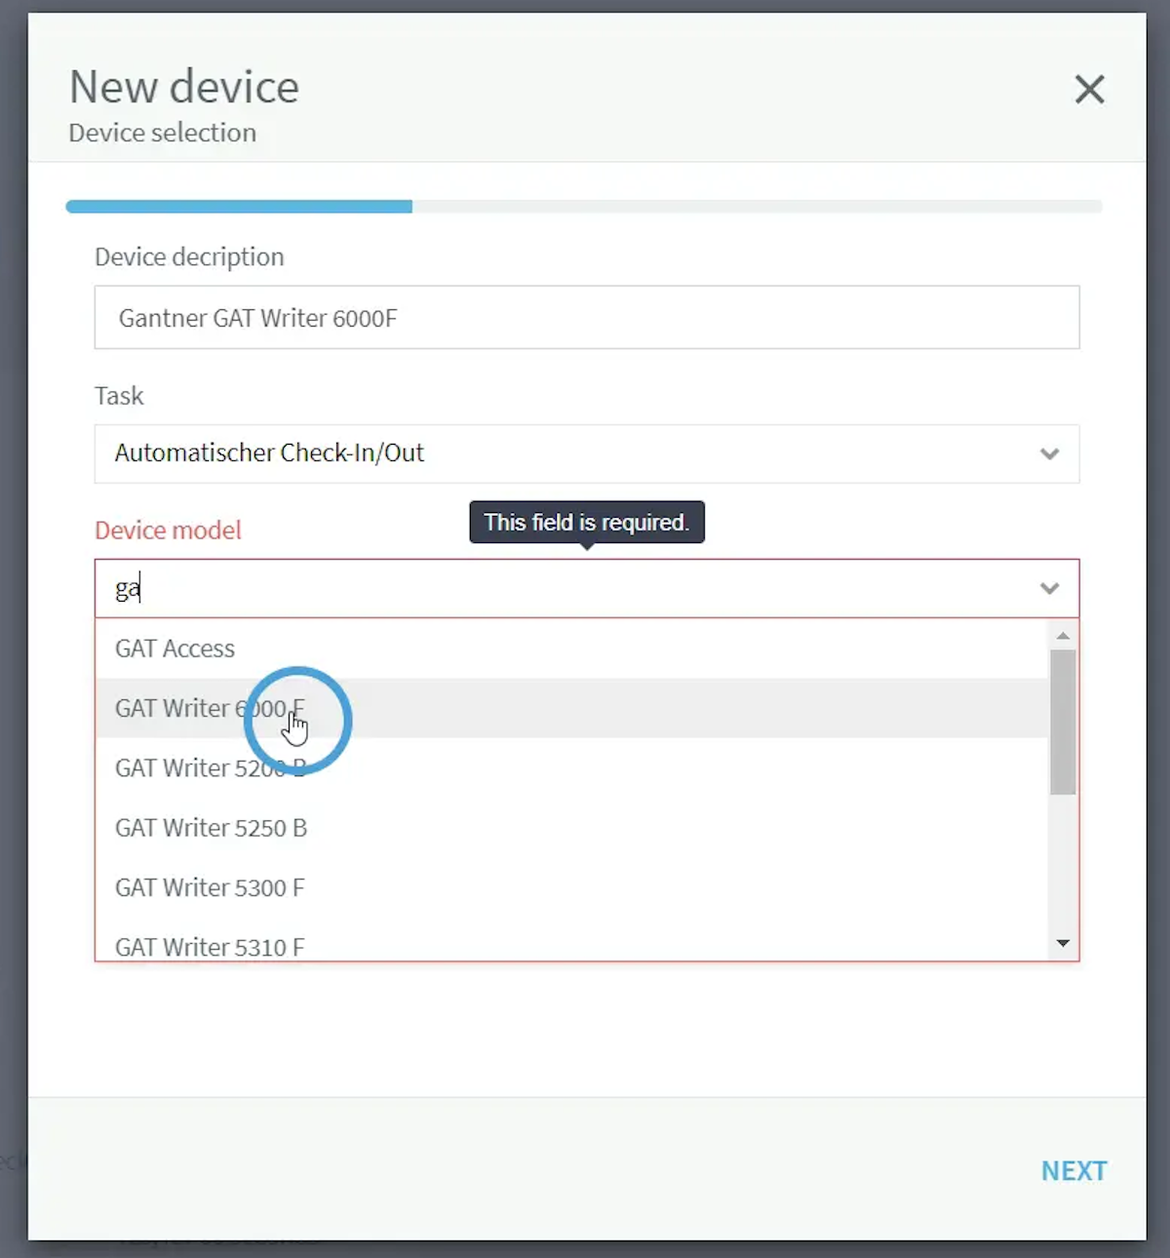
Task: Close the New device dialog
Action: (x=1089, y=90)
